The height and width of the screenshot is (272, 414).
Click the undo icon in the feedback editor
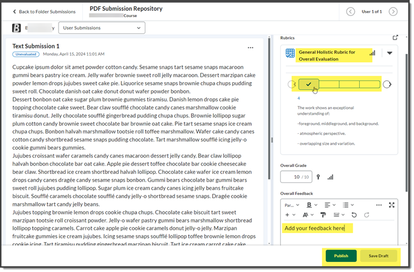[x=353, y=216]
